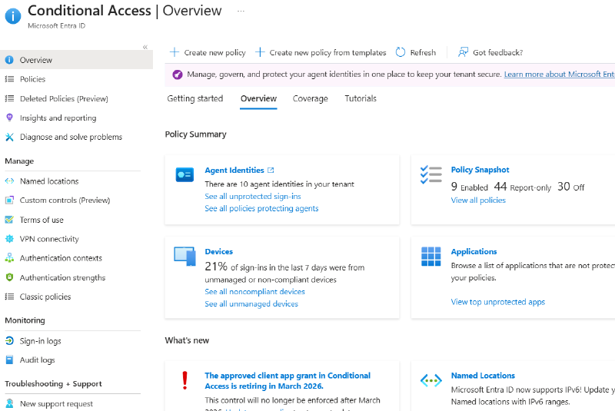
Task: Click the purple rocket banner icon
Action: tap(178, 75)
